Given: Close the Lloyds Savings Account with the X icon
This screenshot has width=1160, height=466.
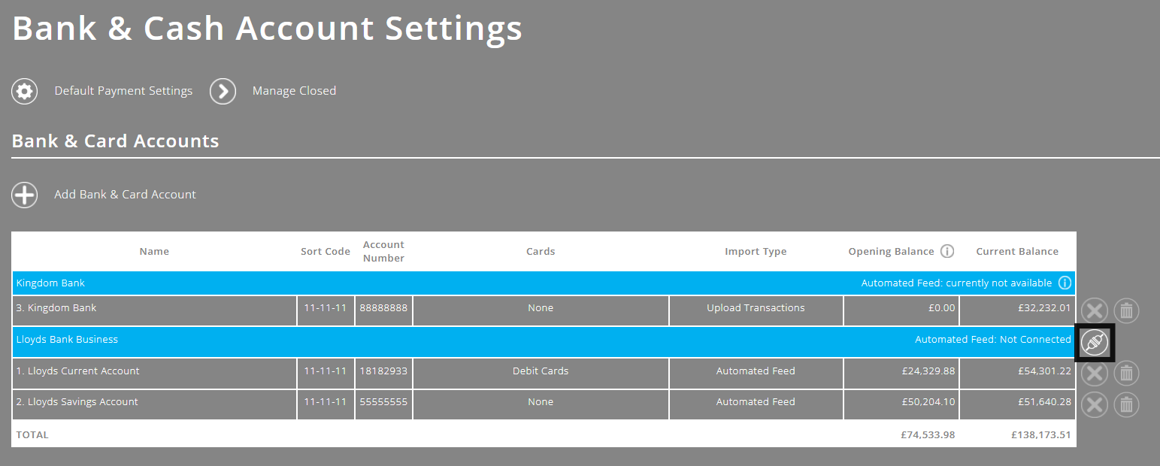Looking at the screenshot, I should point(1094,404).
